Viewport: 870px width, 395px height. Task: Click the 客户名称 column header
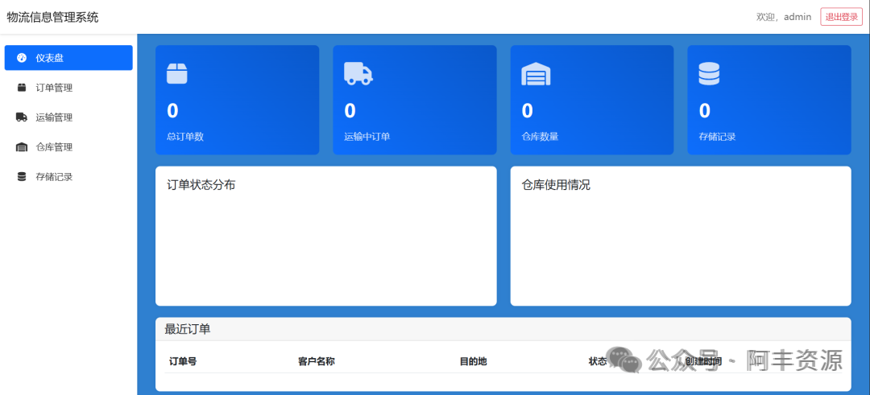[317, 362]
